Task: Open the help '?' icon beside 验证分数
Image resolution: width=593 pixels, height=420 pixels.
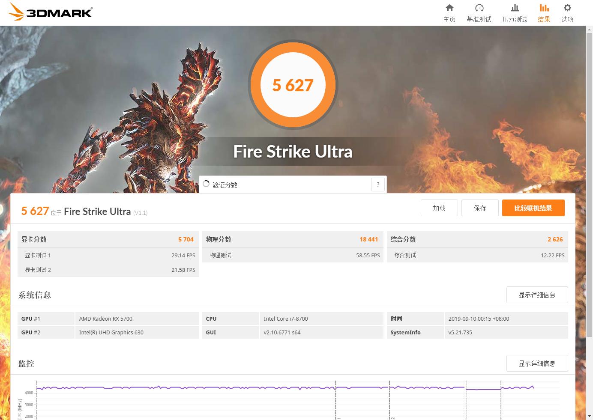Action: tap(377, 184)
